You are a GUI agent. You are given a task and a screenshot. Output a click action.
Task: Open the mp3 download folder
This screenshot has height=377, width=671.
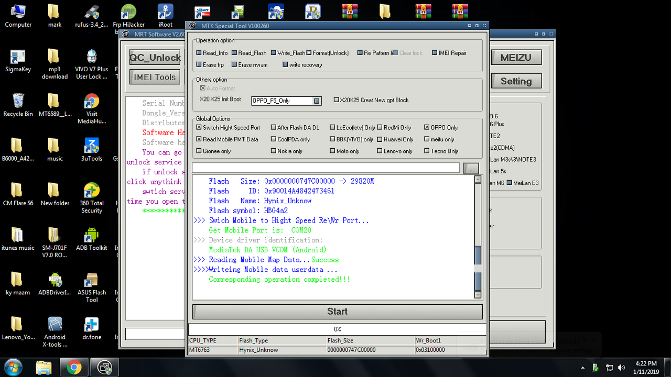55,64
